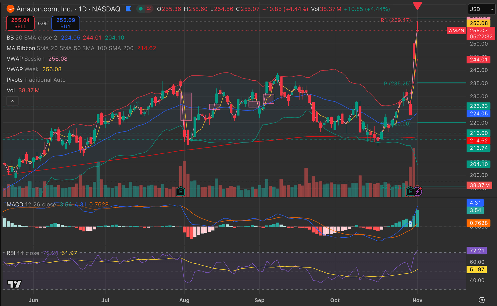Click the Amazon logo icon

10,9
